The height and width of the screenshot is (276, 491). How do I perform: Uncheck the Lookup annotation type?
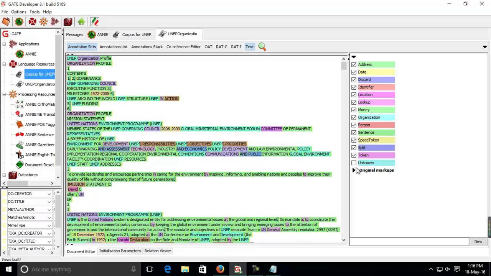[354, 102]
